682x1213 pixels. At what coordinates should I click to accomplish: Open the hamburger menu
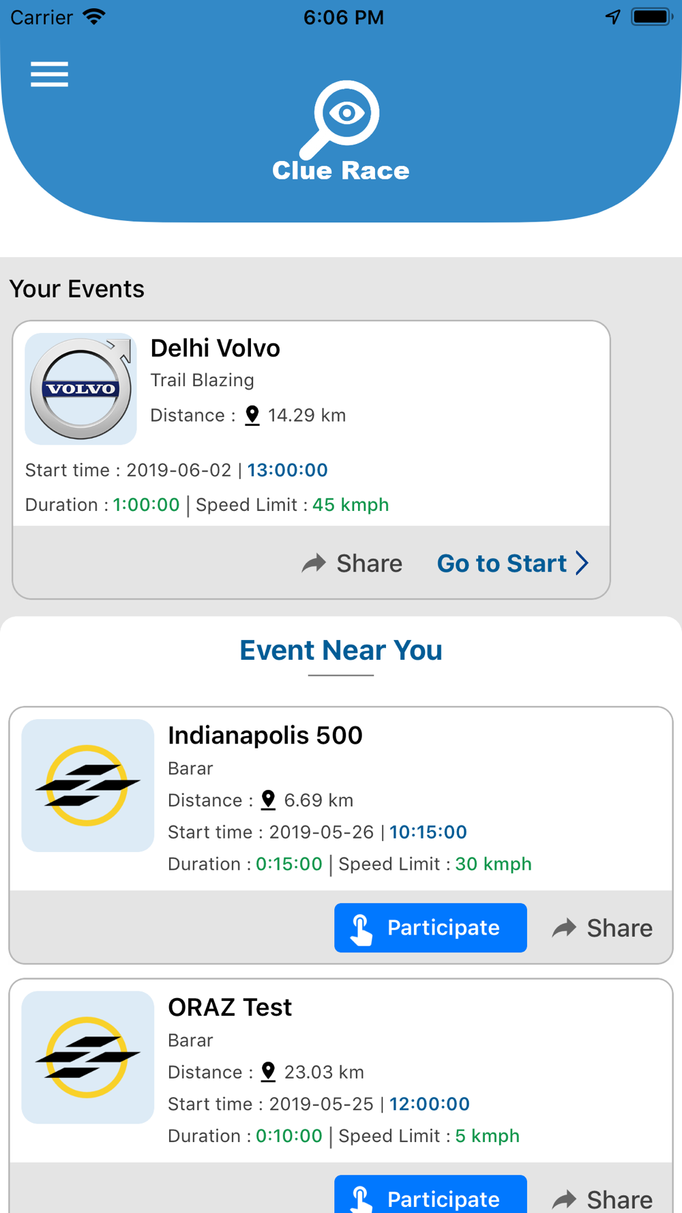point(49,74)
